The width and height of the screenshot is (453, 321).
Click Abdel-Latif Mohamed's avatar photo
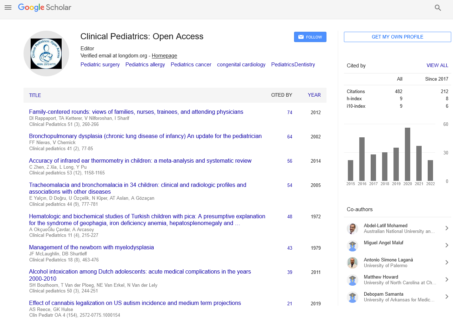point(352,229)
